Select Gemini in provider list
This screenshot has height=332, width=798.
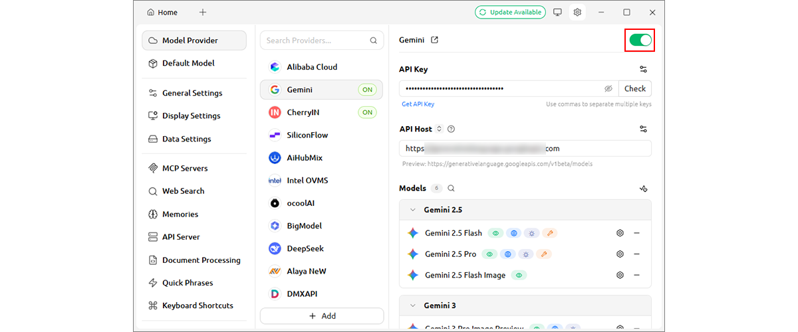[x=321, y=90]
